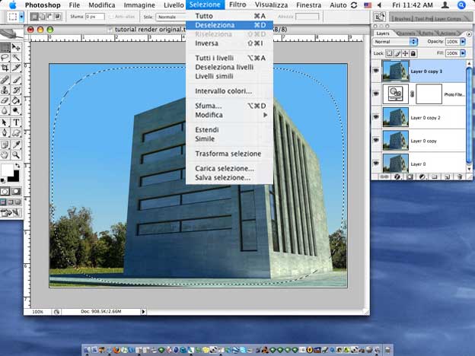Screen dimensions: 475x356
Task: Toggle visibility of Layer 0 copy 2
Action: pyautogui.click(x=377, y=116)
